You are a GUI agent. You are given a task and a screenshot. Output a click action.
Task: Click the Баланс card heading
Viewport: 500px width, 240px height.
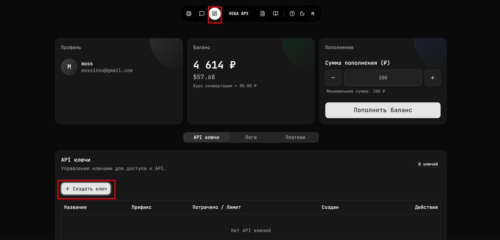[201, 47]
